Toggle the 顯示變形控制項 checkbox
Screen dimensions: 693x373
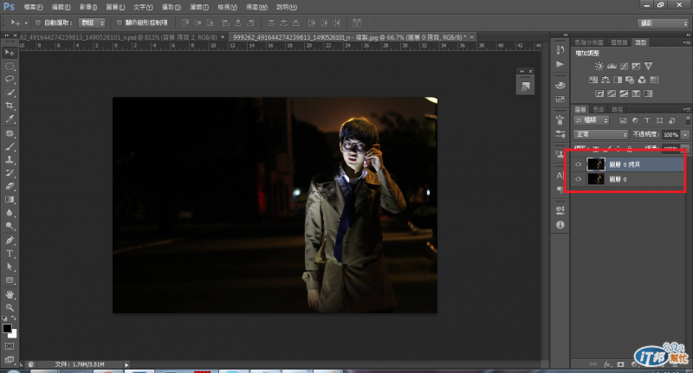pos(119,23)
